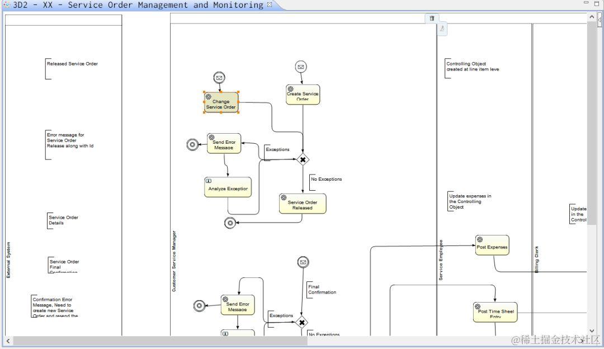Viewport: 604px width, 349px height.
Task: Select the Service Order Details annotation
Action: point(63,220)
